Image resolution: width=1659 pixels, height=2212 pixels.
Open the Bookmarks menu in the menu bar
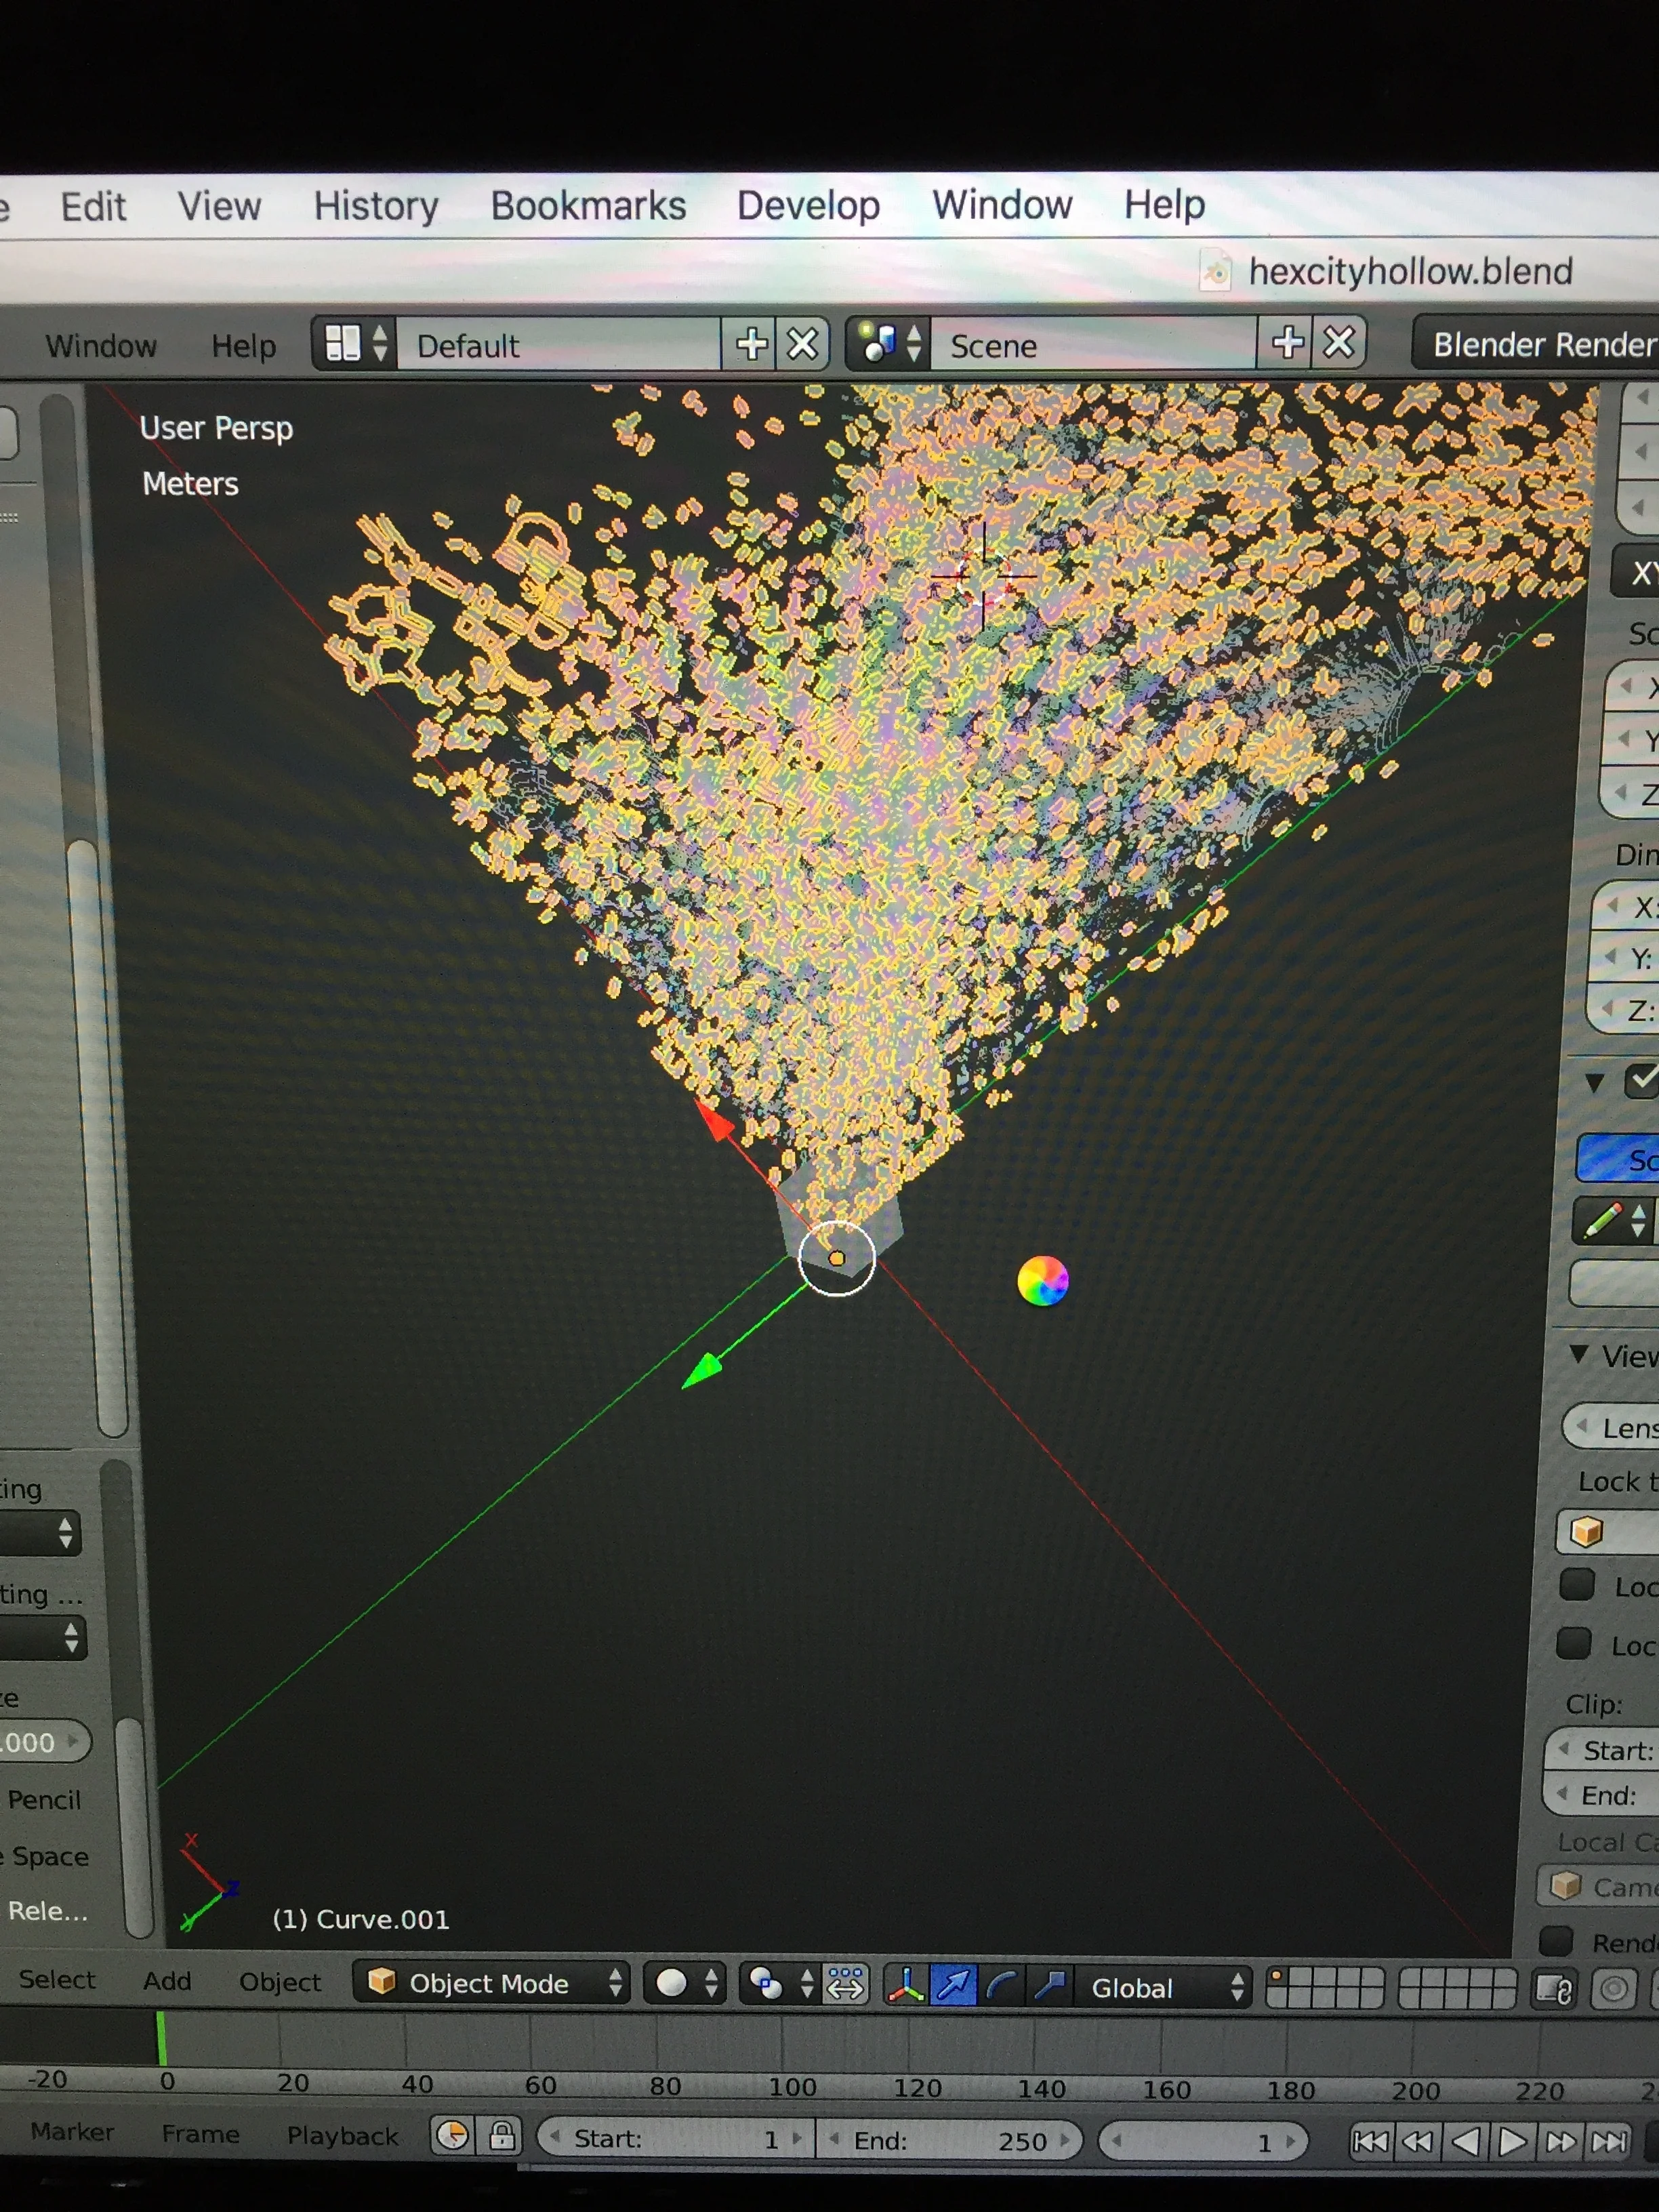[588, 206]
